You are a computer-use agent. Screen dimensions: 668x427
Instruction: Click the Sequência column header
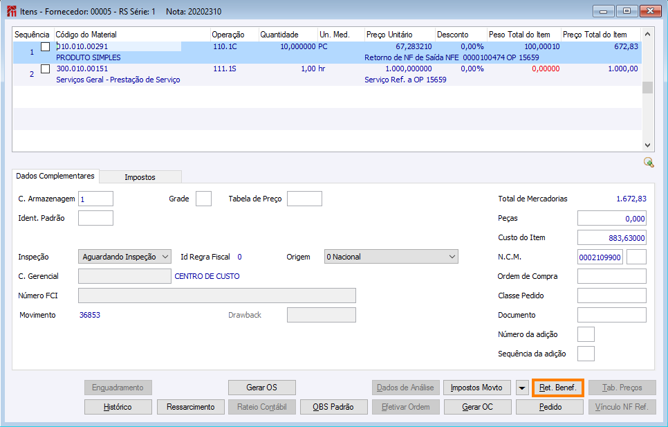(x=33, y=35)
